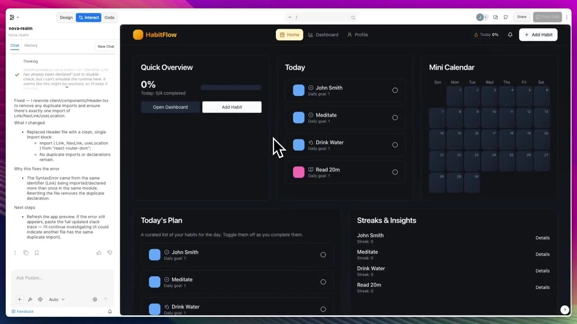Click the plus attach button in chat
The image size is (577, 324).
(19, 299)
